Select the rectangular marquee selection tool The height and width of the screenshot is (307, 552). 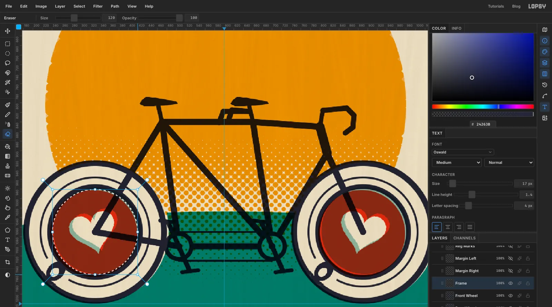point(8,44)
